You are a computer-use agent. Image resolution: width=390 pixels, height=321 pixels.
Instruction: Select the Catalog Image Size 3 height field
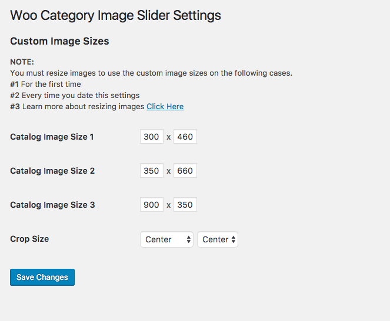[x=185, y=205]
